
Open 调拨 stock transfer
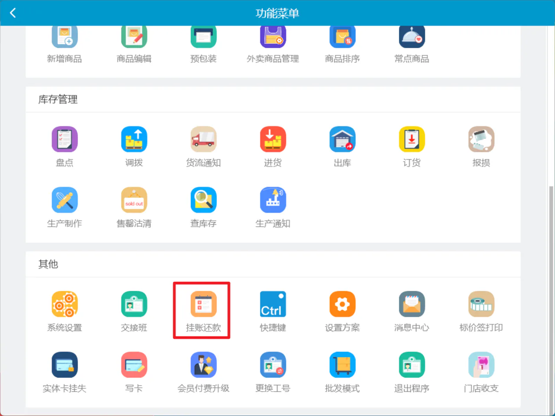point(134,147)
